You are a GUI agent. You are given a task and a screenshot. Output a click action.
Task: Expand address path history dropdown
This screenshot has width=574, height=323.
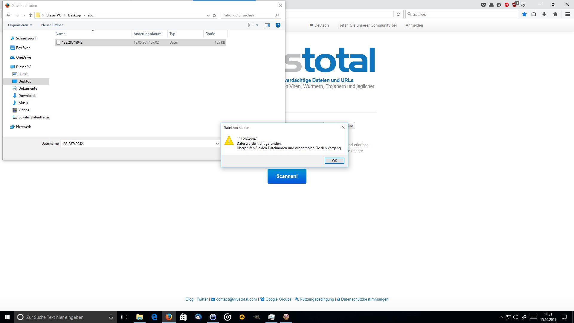pos(208,15)
